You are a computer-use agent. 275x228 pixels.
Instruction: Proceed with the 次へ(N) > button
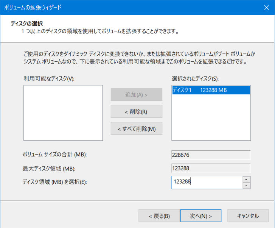[200, 216]
